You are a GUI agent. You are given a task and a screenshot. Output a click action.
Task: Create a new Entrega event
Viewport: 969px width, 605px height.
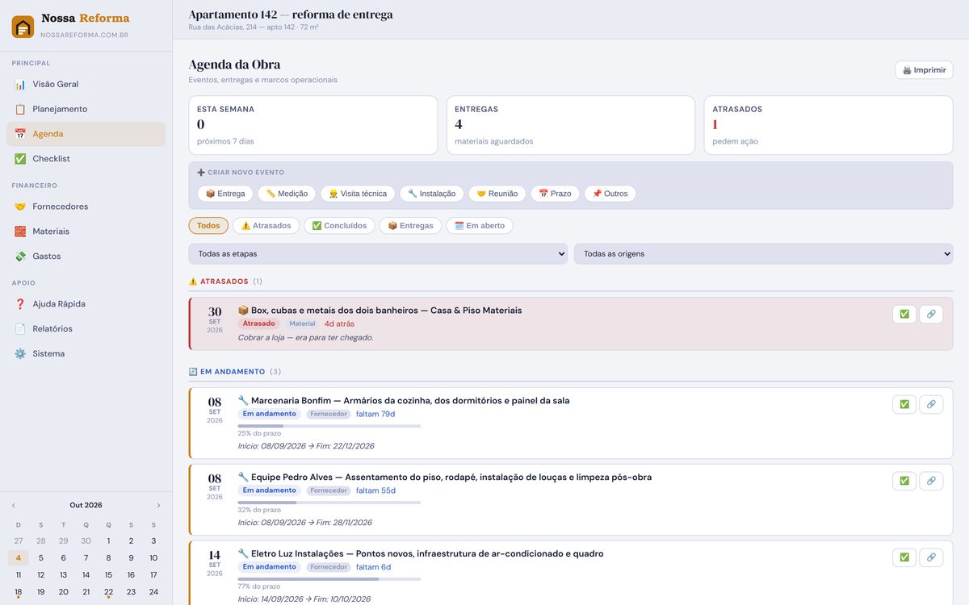pyautogui.click(x=225, y=194)
